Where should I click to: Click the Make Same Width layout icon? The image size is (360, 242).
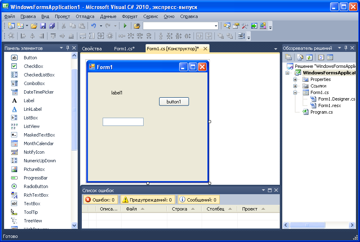(83, 36)
